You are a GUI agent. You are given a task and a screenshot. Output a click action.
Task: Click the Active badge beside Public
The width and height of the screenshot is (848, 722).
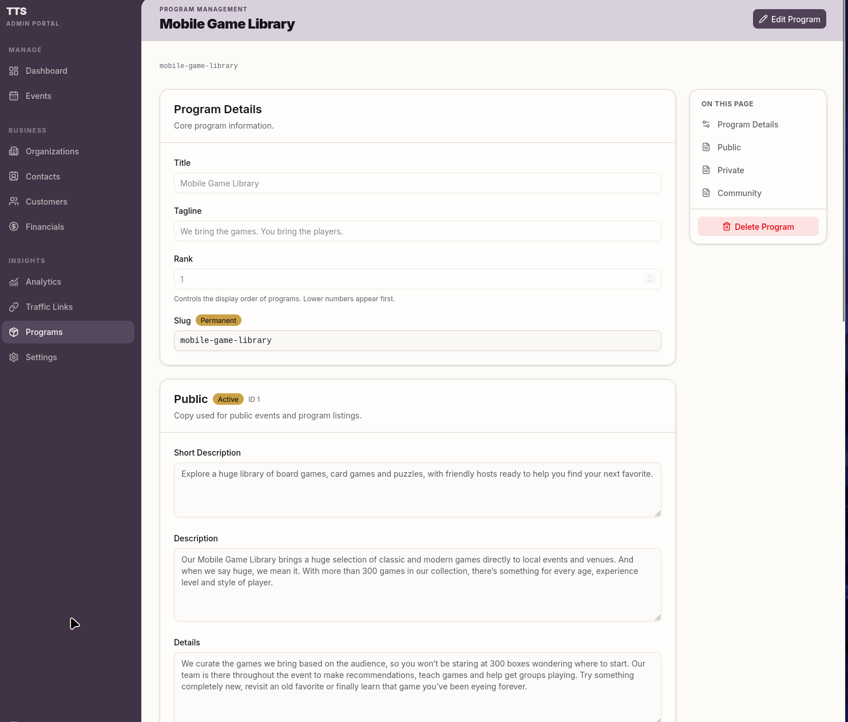point(228,399)
